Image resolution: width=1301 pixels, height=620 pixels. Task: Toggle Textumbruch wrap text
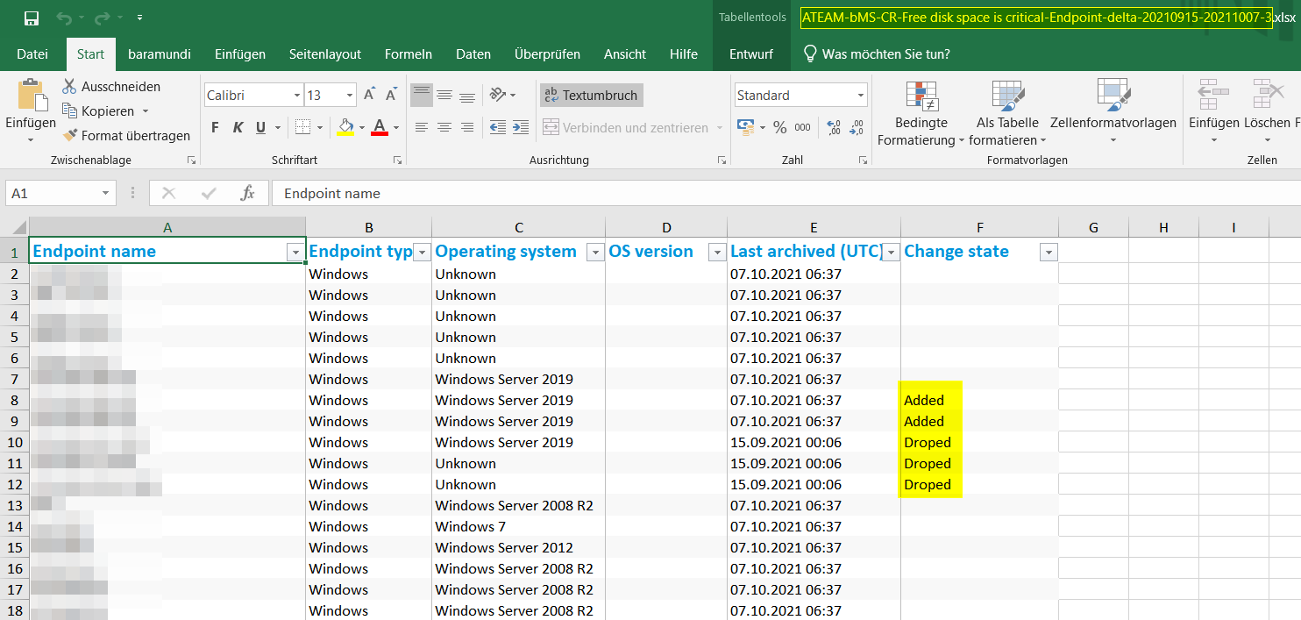coord(592,95)
